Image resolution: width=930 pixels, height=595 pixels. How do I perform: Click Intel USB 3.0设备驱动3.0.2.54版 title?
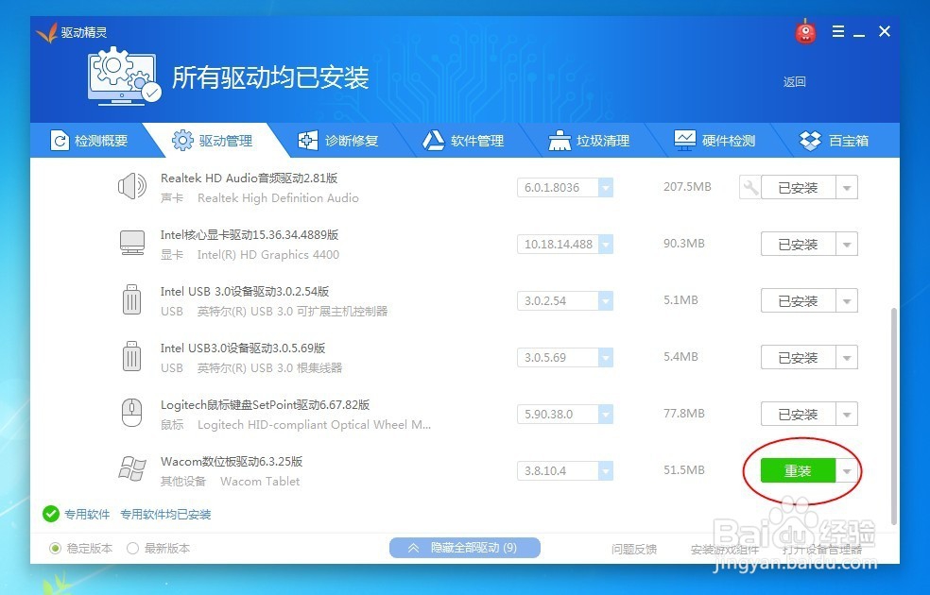(x=245, y=292)
